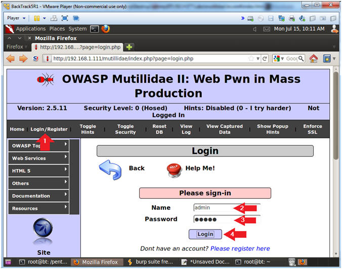This screenshot has height=269, width=342.
Task: Expand the Others menu
Action: (x=38, y=183)
